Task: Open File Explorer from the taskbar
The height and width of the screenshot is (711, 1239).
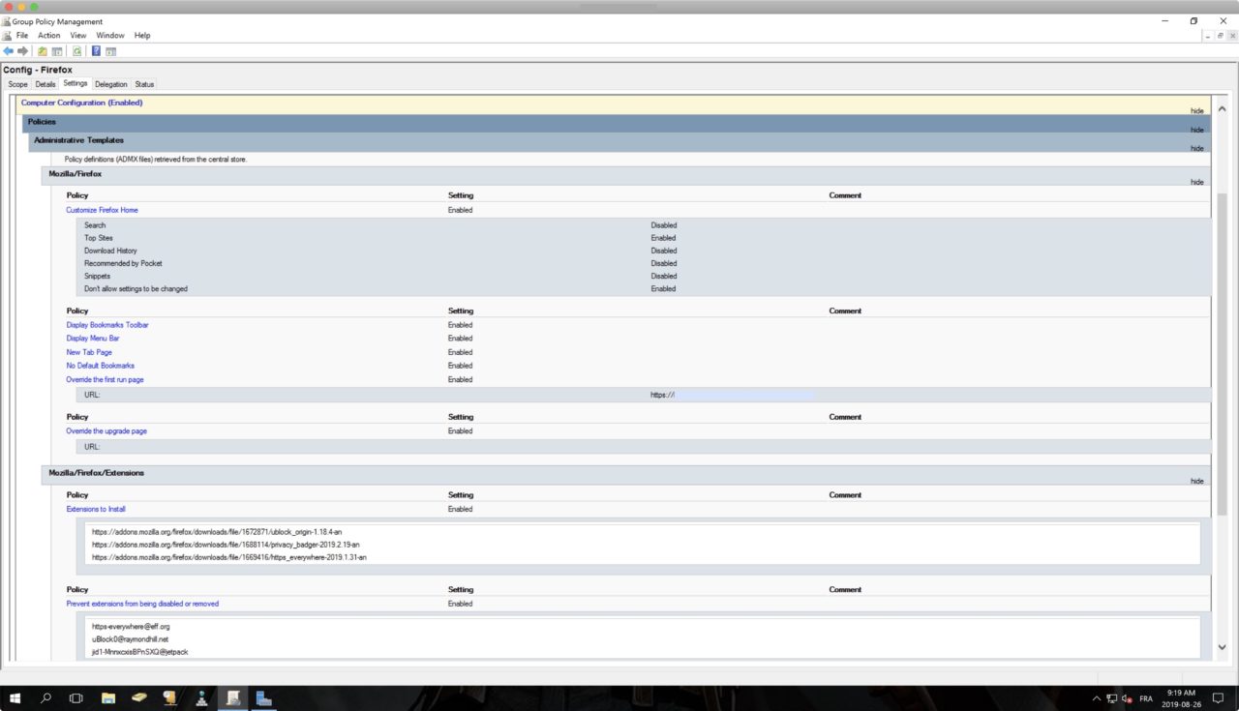Action: coord(108,697)
